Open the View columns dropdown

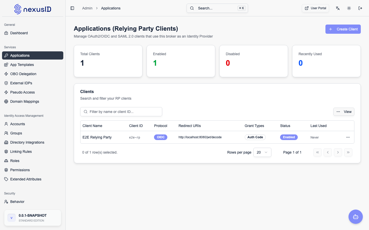pos(344,112)
